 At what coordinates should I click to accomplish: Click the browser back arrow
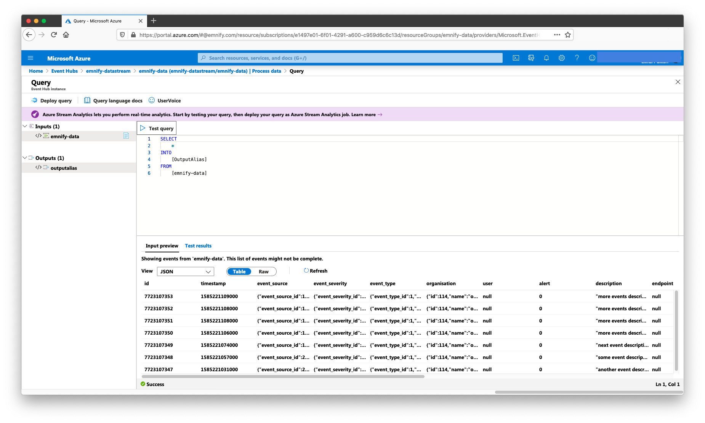tap(29, 35)
